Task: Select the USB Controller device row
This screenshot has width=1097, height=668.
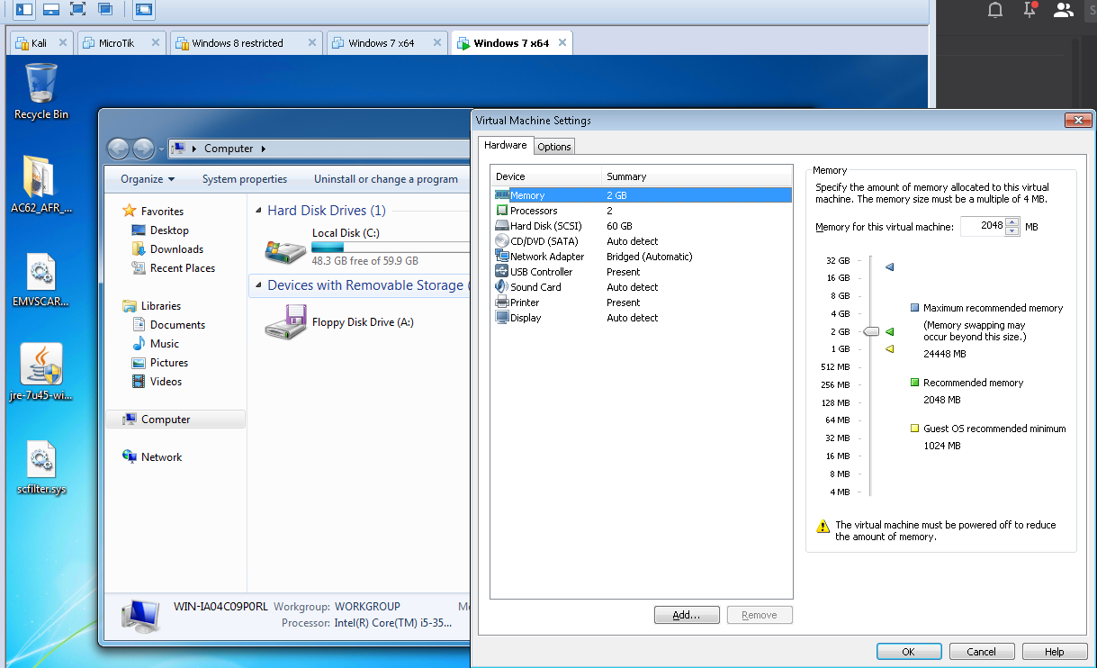Action: pos(642,272)
